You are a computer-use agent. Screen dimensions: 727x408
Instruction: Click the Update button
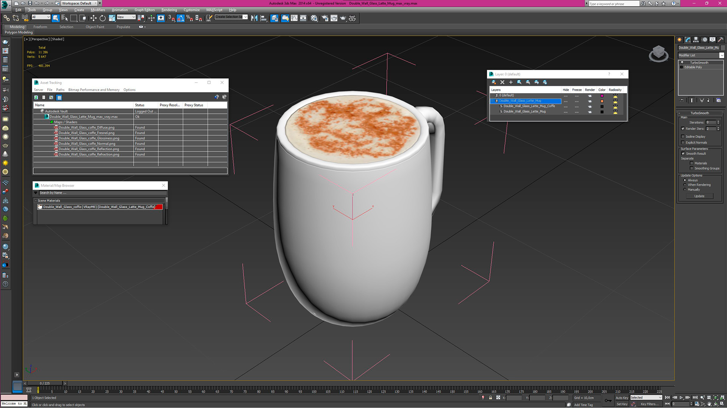click(x=699, y=196)
